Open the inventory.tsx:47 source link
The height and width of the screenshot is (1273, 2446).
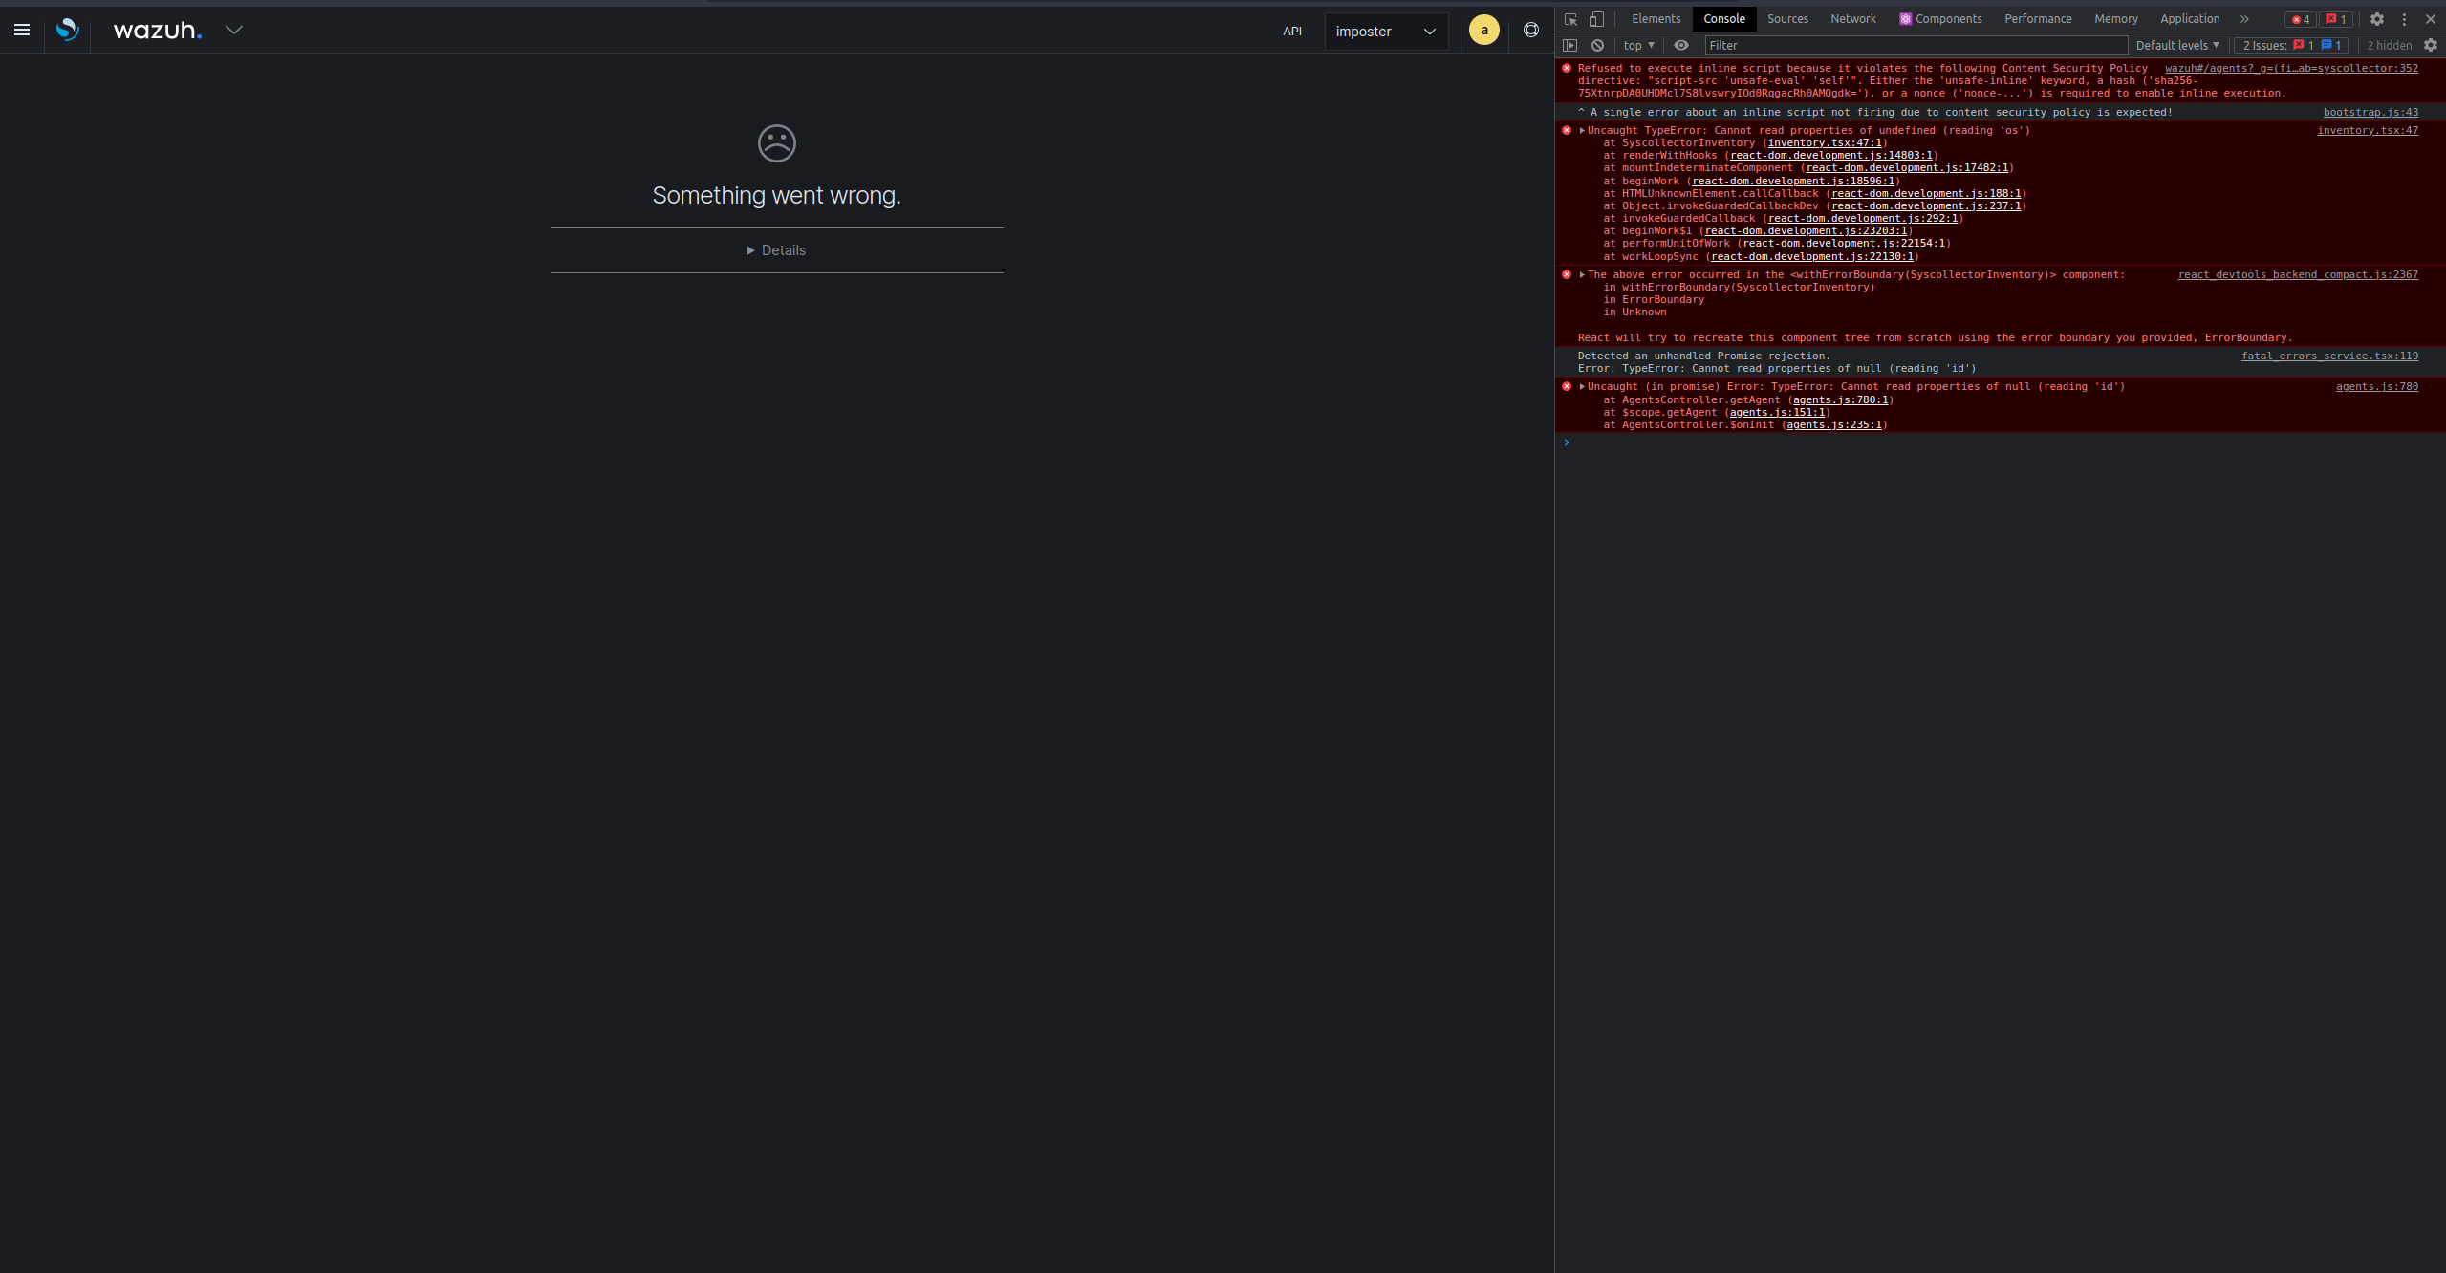[x=2368, y=130]
